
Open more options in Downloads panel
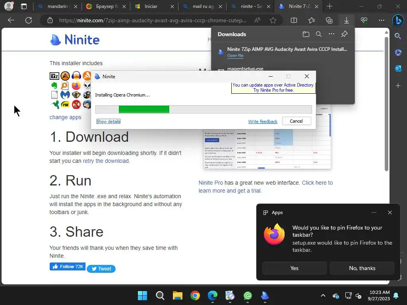(x=331, y=34)
